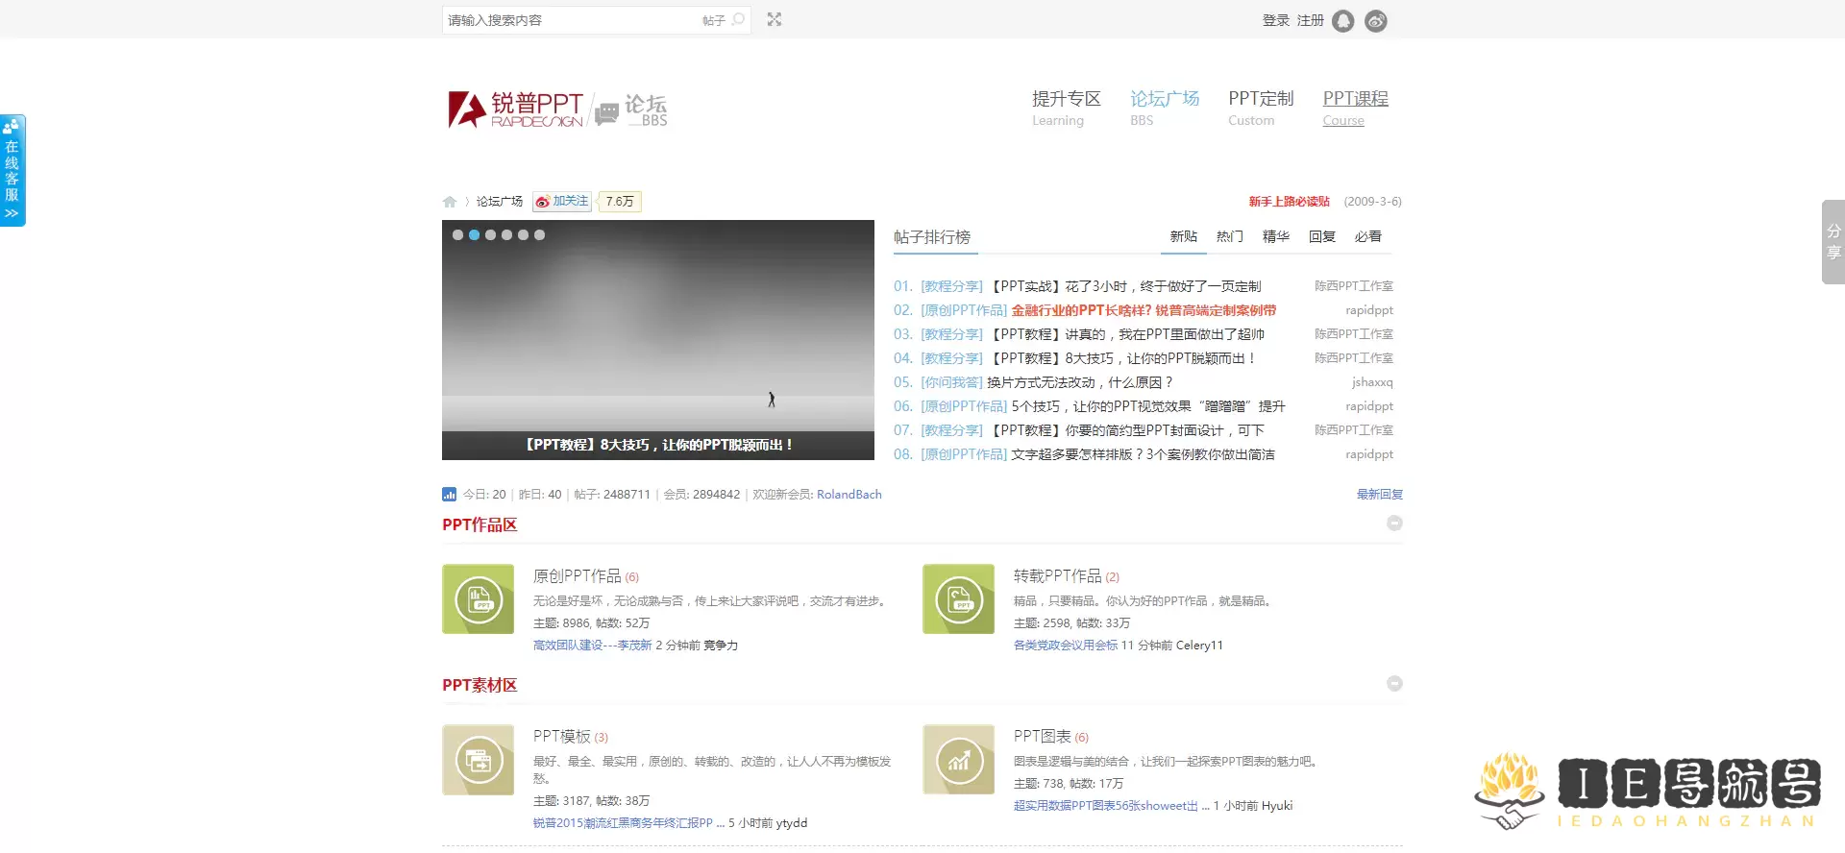Click the fullscreen expand arrows icon
1845x853 pixels.
pyautogui.click(x=775, y=19)
